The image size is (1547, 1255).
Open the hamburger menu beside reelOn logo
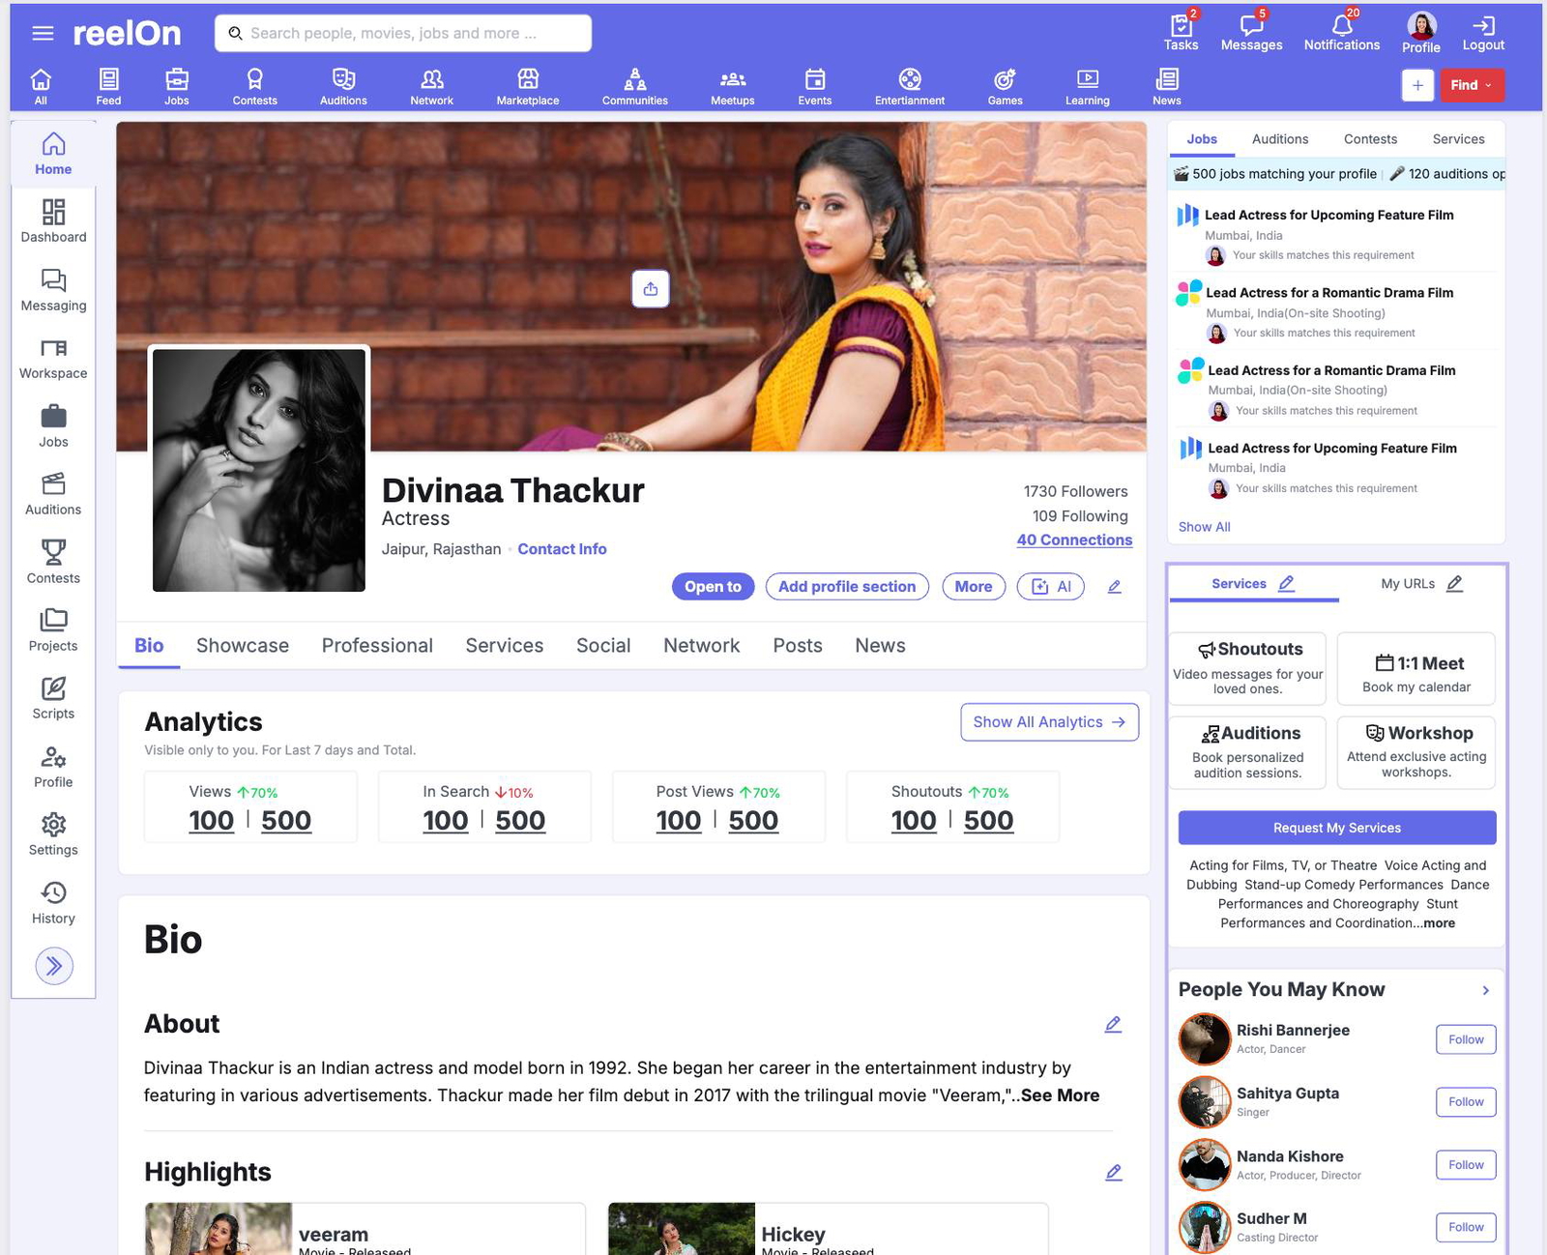coord(43,34)
